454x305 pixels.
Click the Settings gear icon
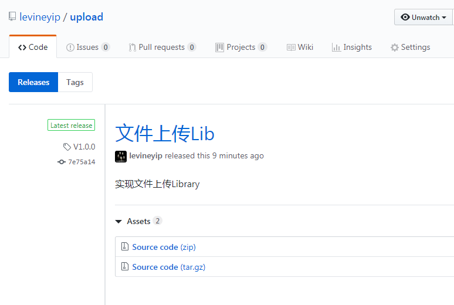[394, 48]
